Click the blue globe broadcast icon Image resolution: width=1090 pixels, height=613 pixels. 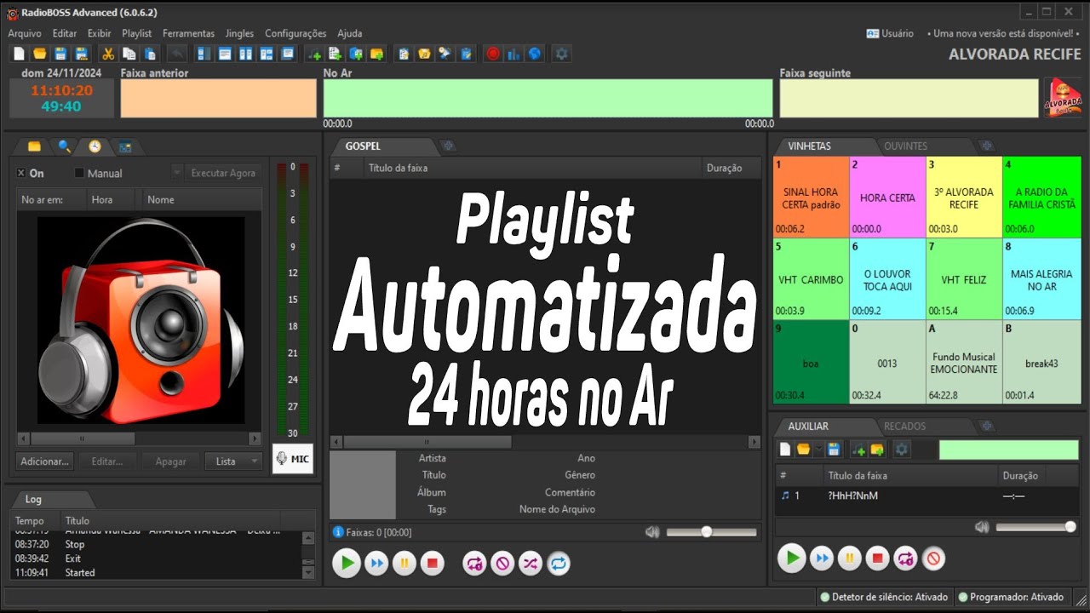[534, 54]
